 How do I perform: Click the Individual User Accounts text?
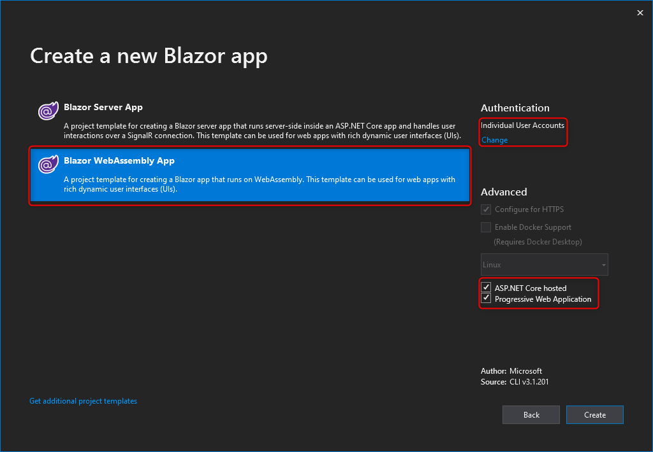[x=522, y=125]
